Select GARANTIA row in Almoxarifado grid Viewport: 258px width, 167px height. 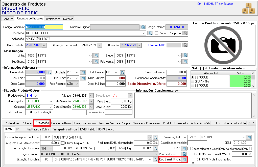[x=221, y=81]
